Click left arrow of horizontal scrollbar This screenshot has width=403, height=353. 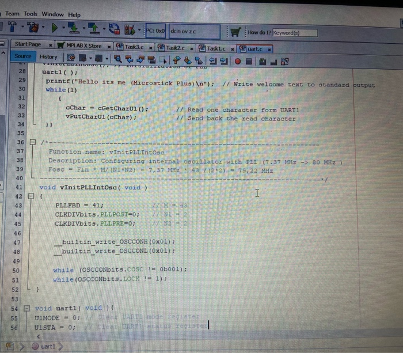(39, 336)
